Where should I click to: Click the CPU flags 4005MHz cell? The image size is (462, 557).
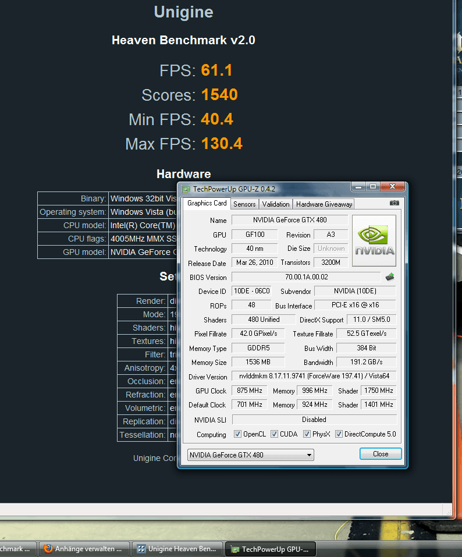pos(143,239)
